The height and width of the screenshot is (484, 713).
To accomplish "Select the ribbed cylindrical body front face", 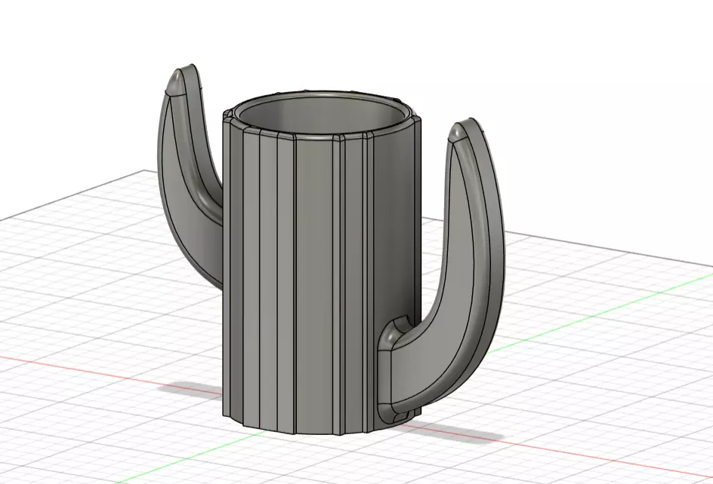I will (x=313, y=286).
